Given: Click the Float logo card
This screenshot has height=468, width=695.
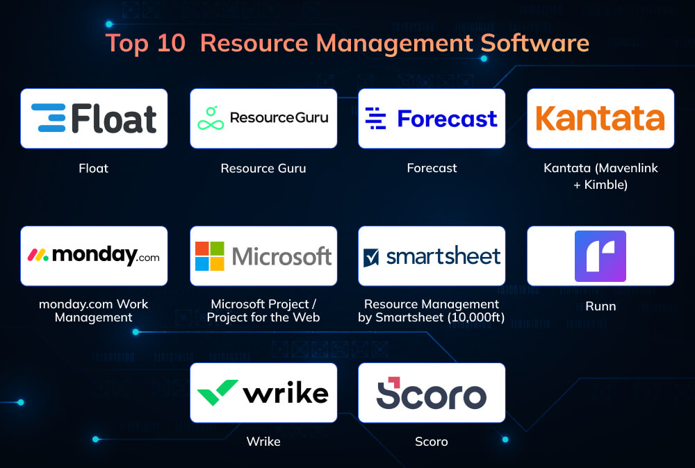Looking at the screenshot, I should pos(94,118).
